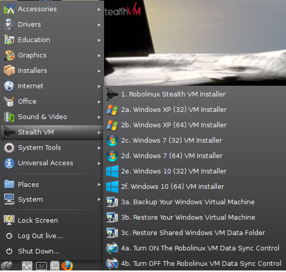The width and height of the screenshot is (286, 272).
Task: Expand the Accessories submenu arrow
Action: click(x=99, y=9)
